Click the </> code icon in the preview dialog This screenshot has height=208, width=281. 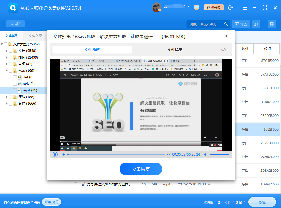pos(223,50)
